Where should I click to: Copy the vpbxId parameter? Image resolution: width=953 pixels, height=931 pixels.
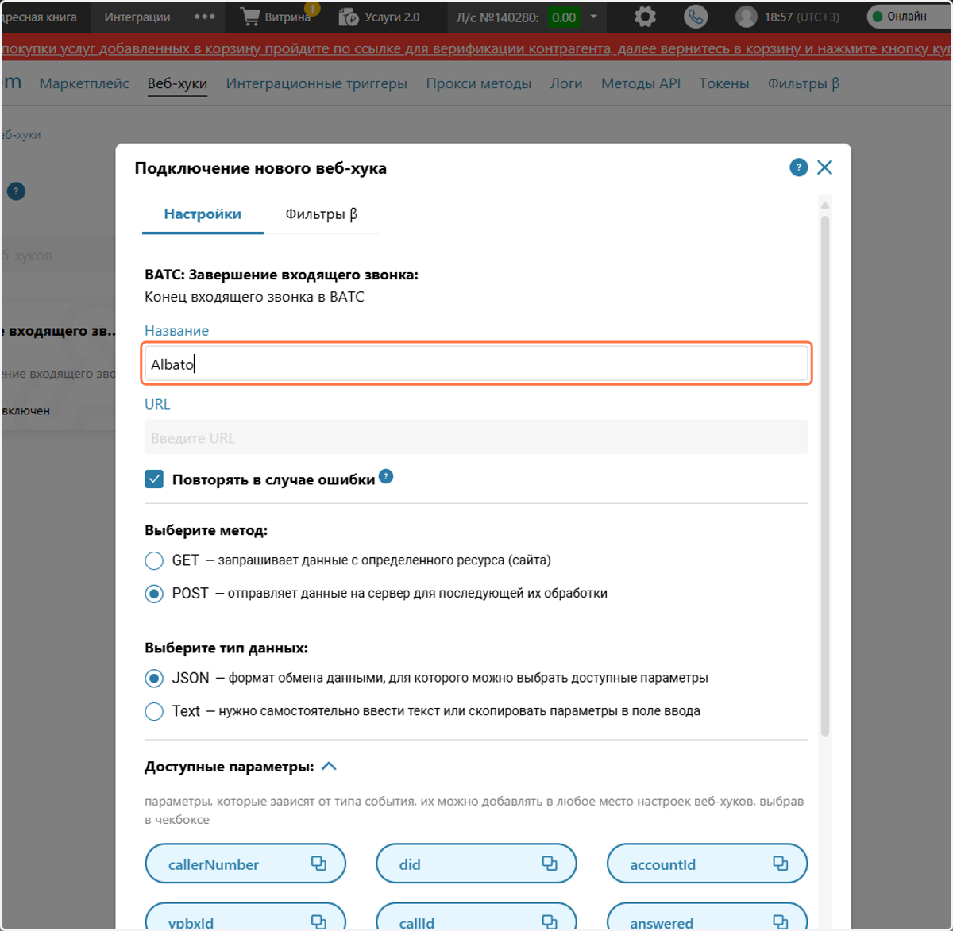[318, 921]
